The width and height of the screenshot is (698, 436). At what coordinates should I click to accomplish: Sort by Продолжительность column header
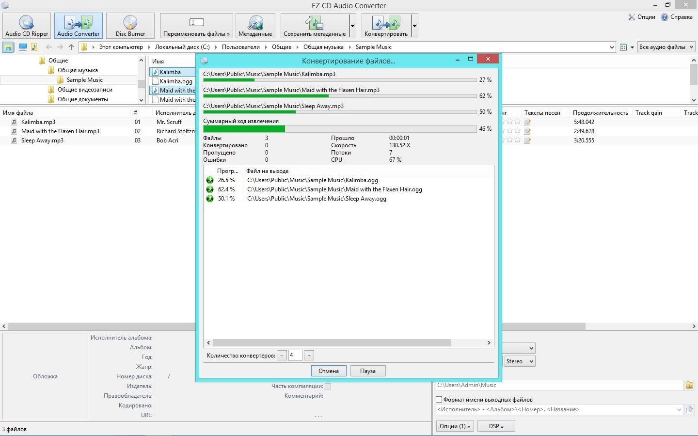pyautogui.click(x=600, y=113)
